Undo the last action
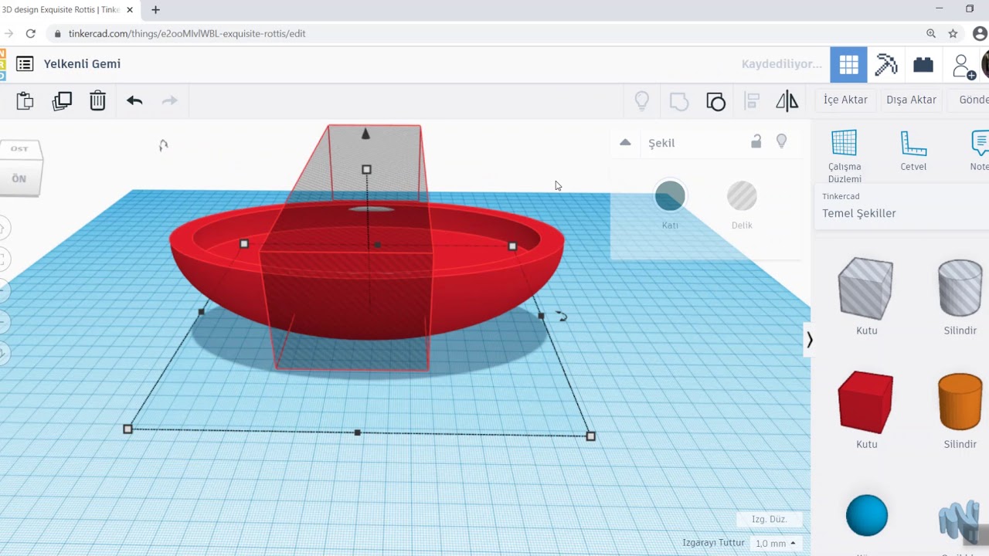This screenshot has height=556, width=989. point(134,100)
